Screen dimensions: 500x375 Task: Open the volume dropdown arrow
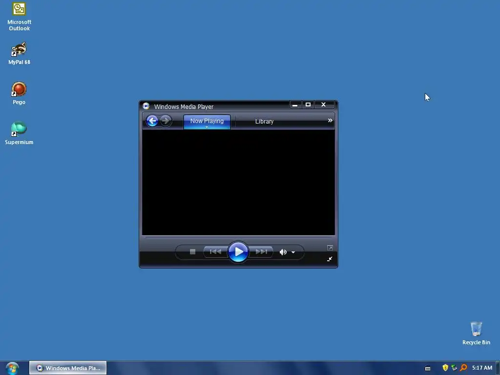point(293,252)
